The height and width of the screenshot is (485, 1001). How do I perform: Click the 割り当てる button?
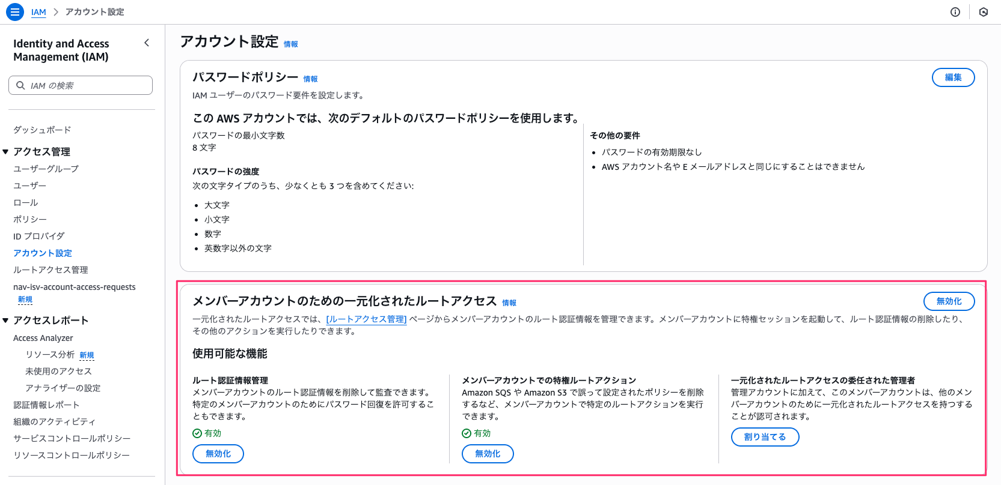(765, 437)
